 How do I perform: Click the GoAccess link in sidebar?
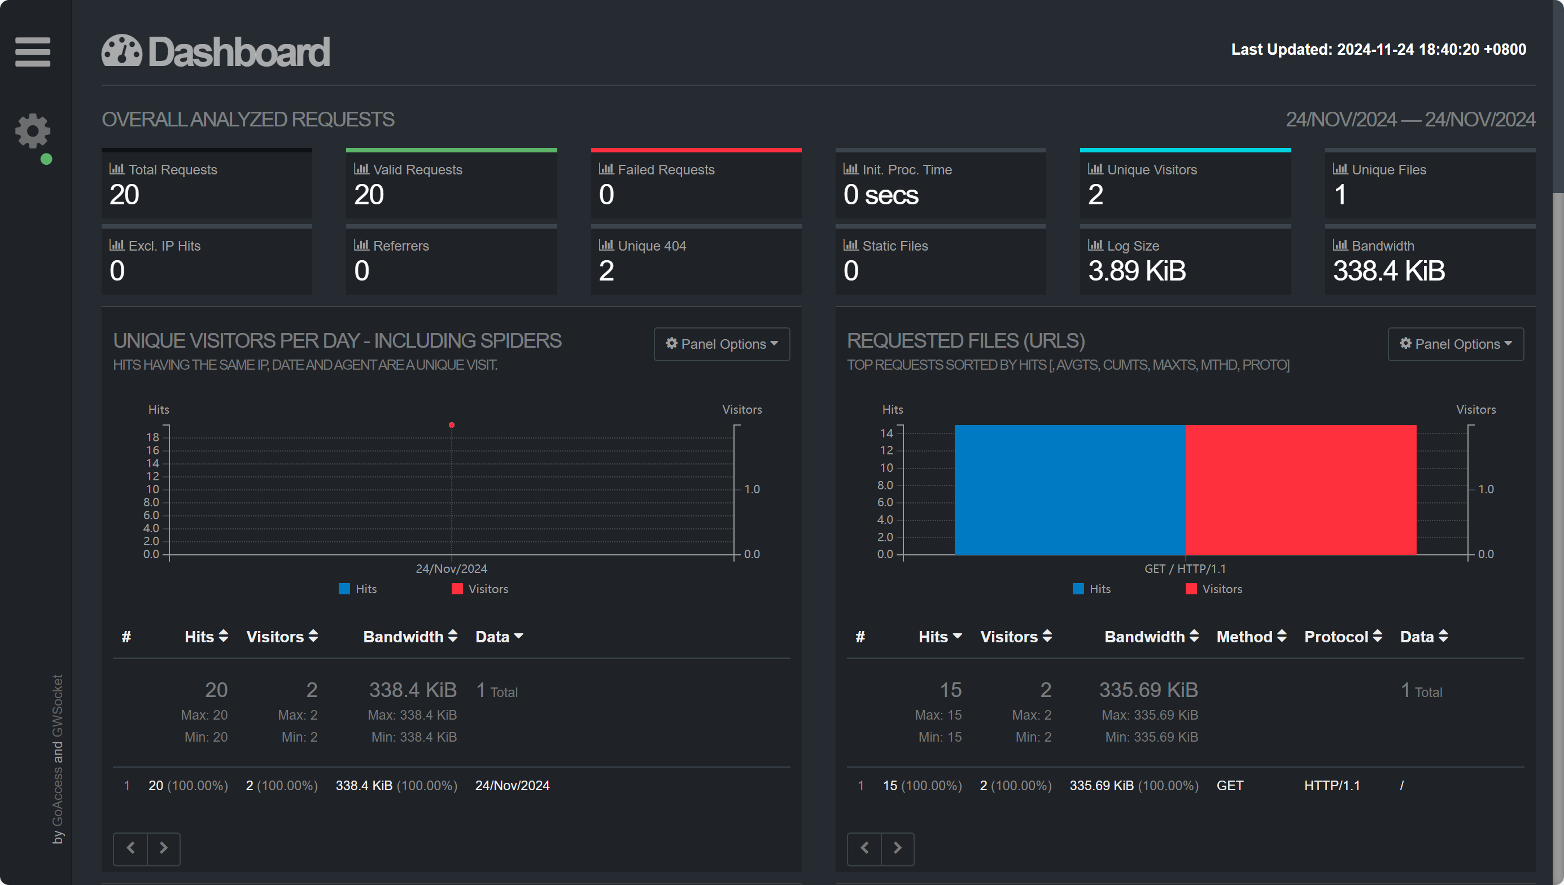tap(58, 796)
